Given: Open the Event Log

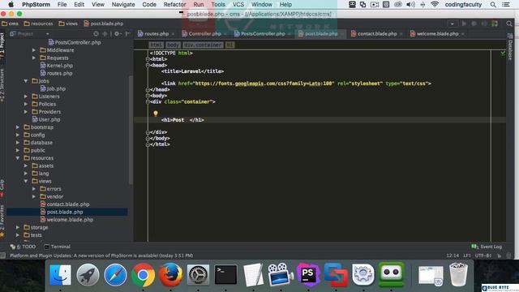Looking at the screenshot, I should coord(487,247).
